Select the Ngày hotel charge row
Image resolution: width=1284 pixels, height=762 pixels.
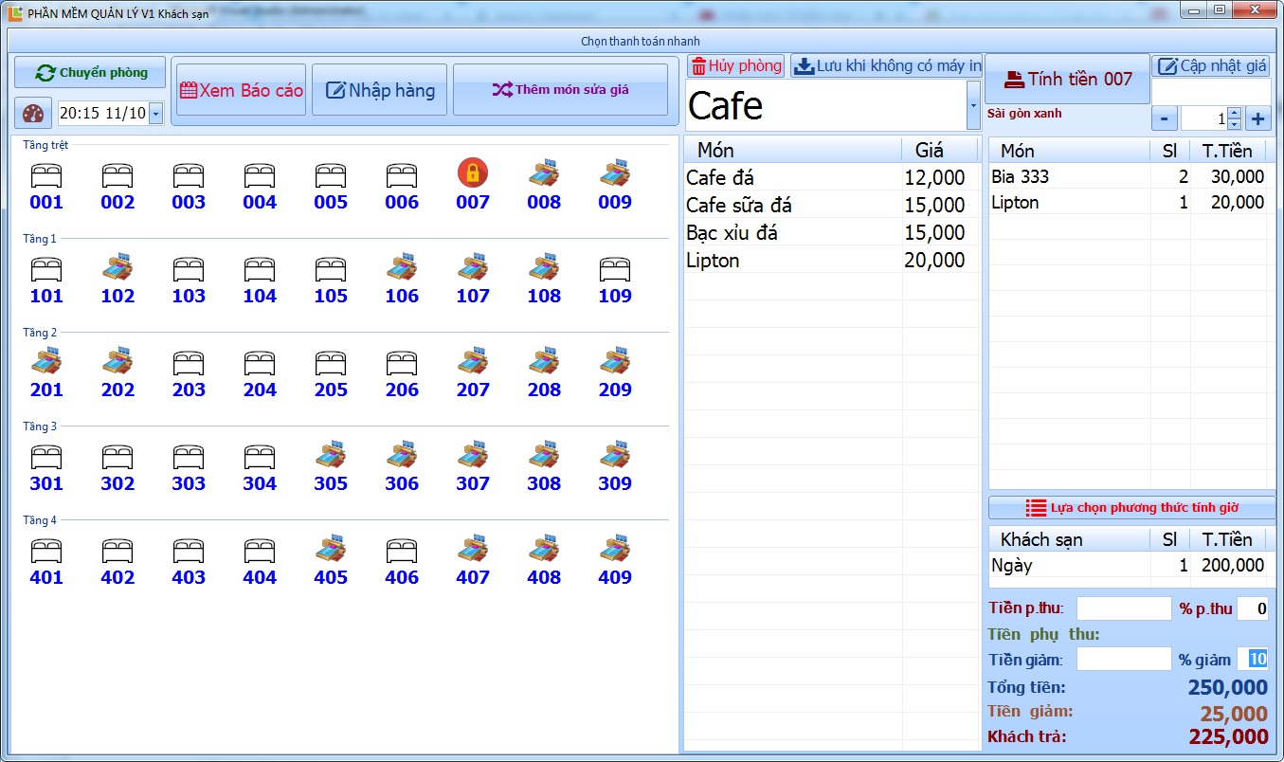[x=1131, y=565]
